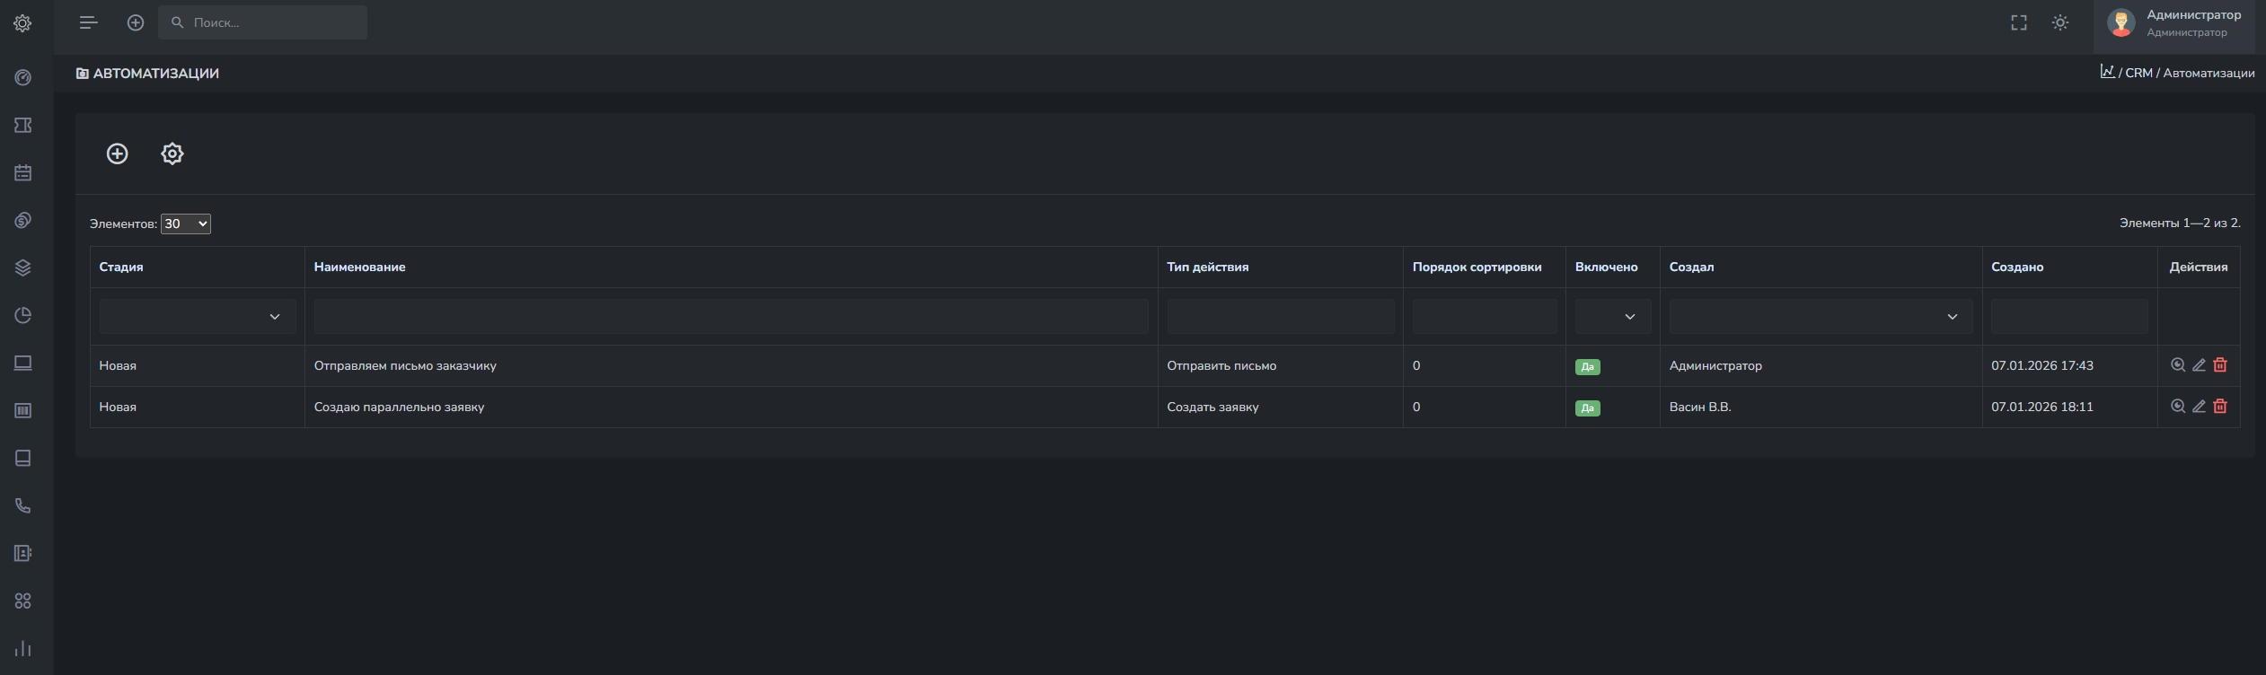
Task: Edit the 'Создаю параллельно заявку' automation
Action: (x=2199, y=407)
